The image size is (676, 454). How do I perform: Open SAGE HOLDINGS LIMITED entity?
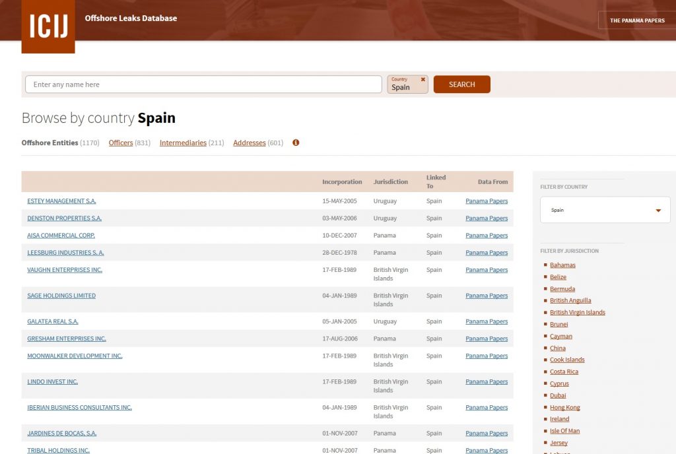point(61,296)
